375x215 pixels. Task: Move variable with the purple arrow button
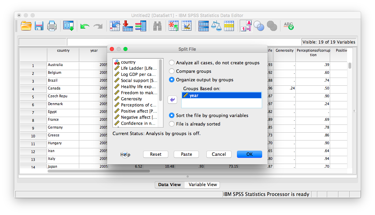click(172, 100)
